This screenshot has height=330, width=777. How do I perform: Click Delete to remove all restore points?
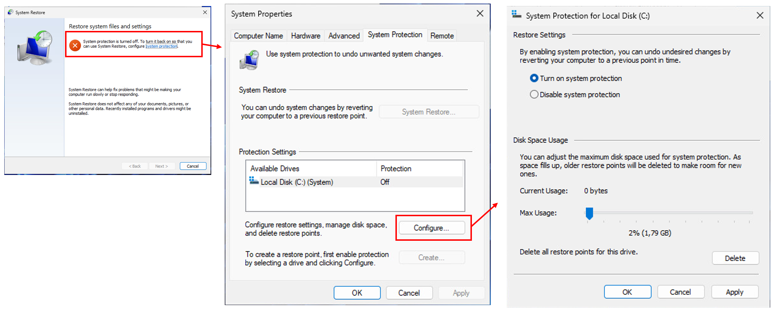(x=735, y=258)
